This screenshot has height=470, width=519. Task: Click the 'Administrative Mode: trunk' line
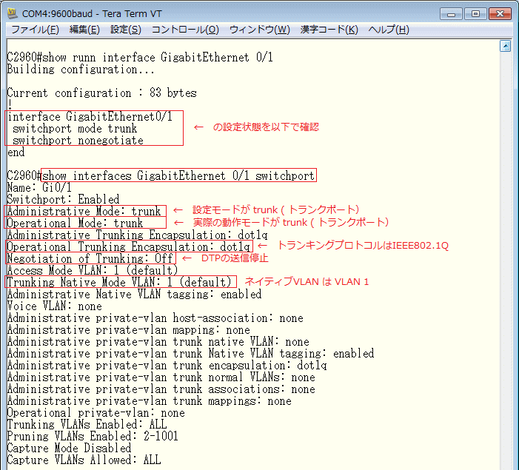click(85, 211)
